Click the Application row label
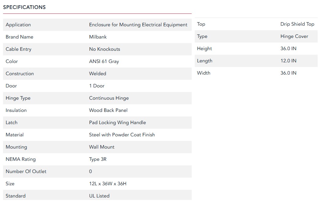Image resolution: width=321 pixels, height=203 pixels. coord(18,25)
